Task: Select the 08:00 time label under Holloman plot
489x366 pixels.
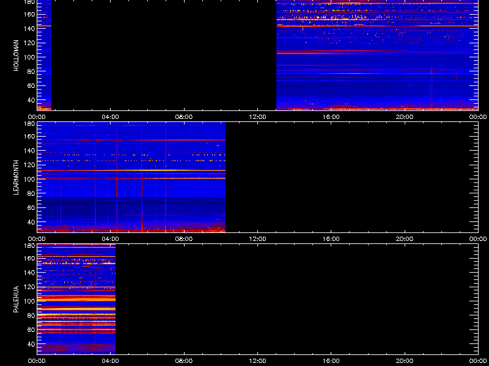Action: (x=184, y=117)
